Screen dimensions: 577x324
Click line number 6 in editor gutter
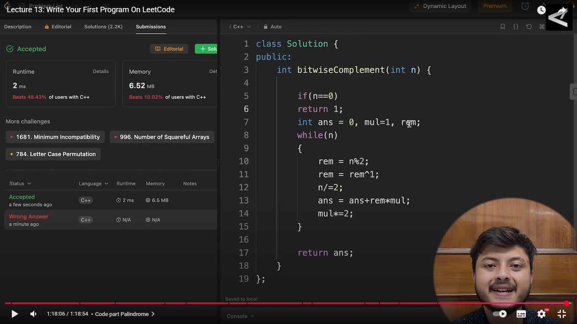(246, 109)
